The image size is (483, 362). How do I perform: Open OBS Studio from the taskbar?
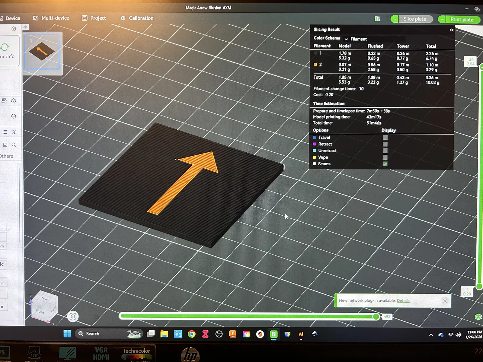click(219, 334)
